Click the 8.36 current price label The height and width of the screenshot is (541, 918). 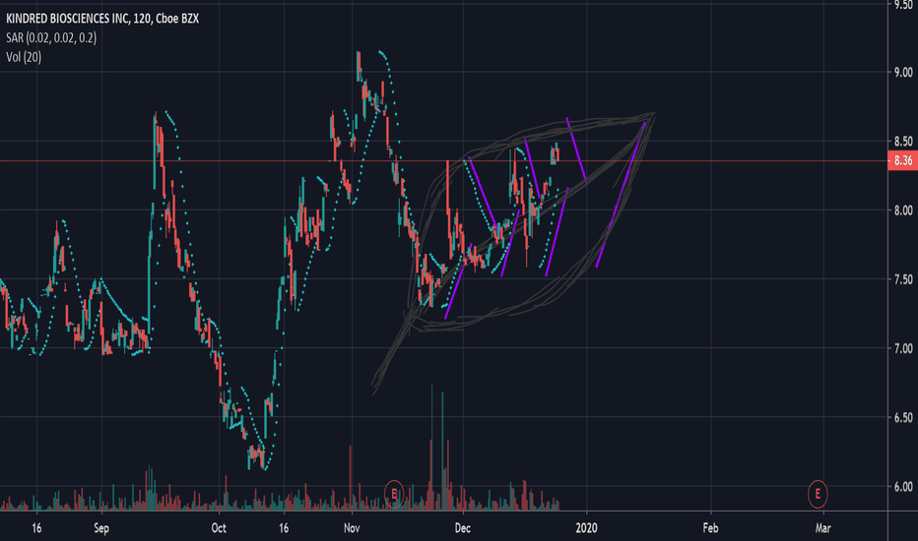[903, 160]
